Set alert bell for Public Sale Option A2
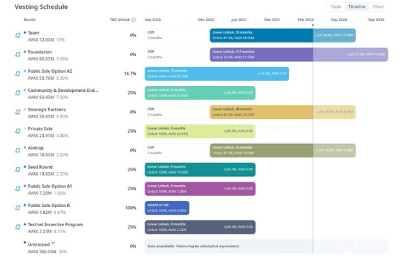The image size is (409, 257). (17, 75)
